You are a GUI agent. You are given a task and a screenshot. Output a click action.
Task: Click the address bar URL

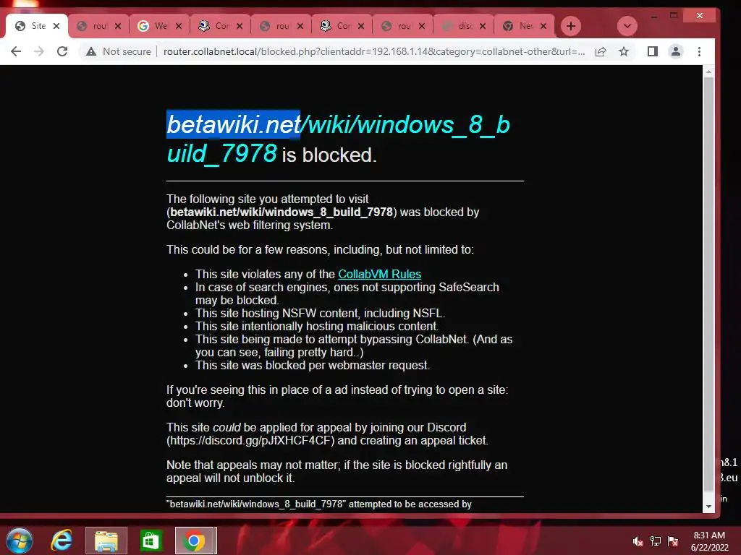pos(374,51)
